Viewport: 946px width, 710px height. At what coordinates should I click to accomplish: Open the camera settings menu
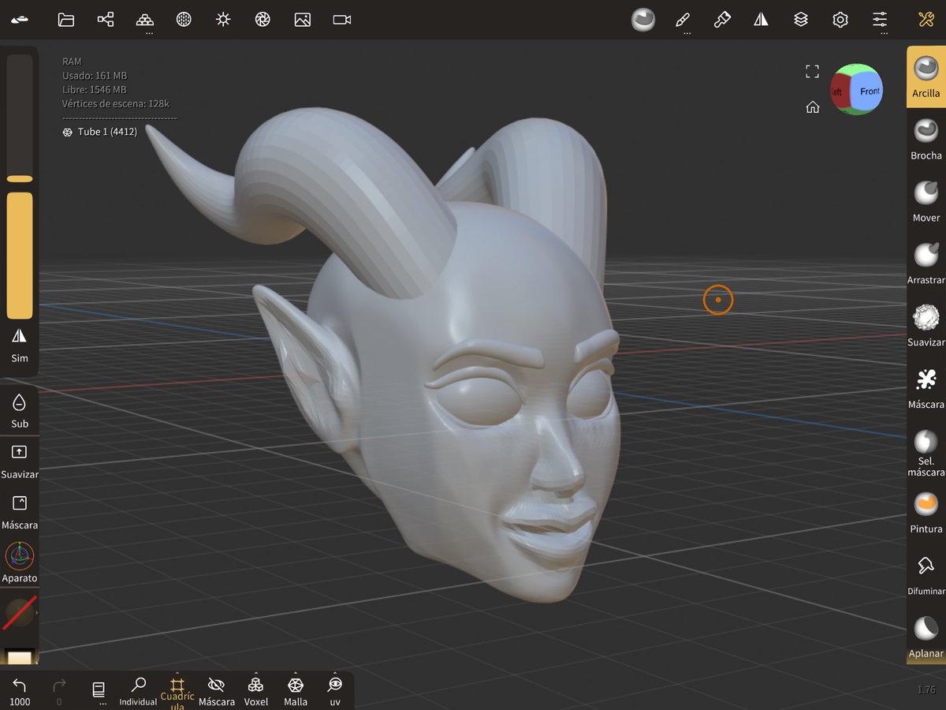coord(341,20)
